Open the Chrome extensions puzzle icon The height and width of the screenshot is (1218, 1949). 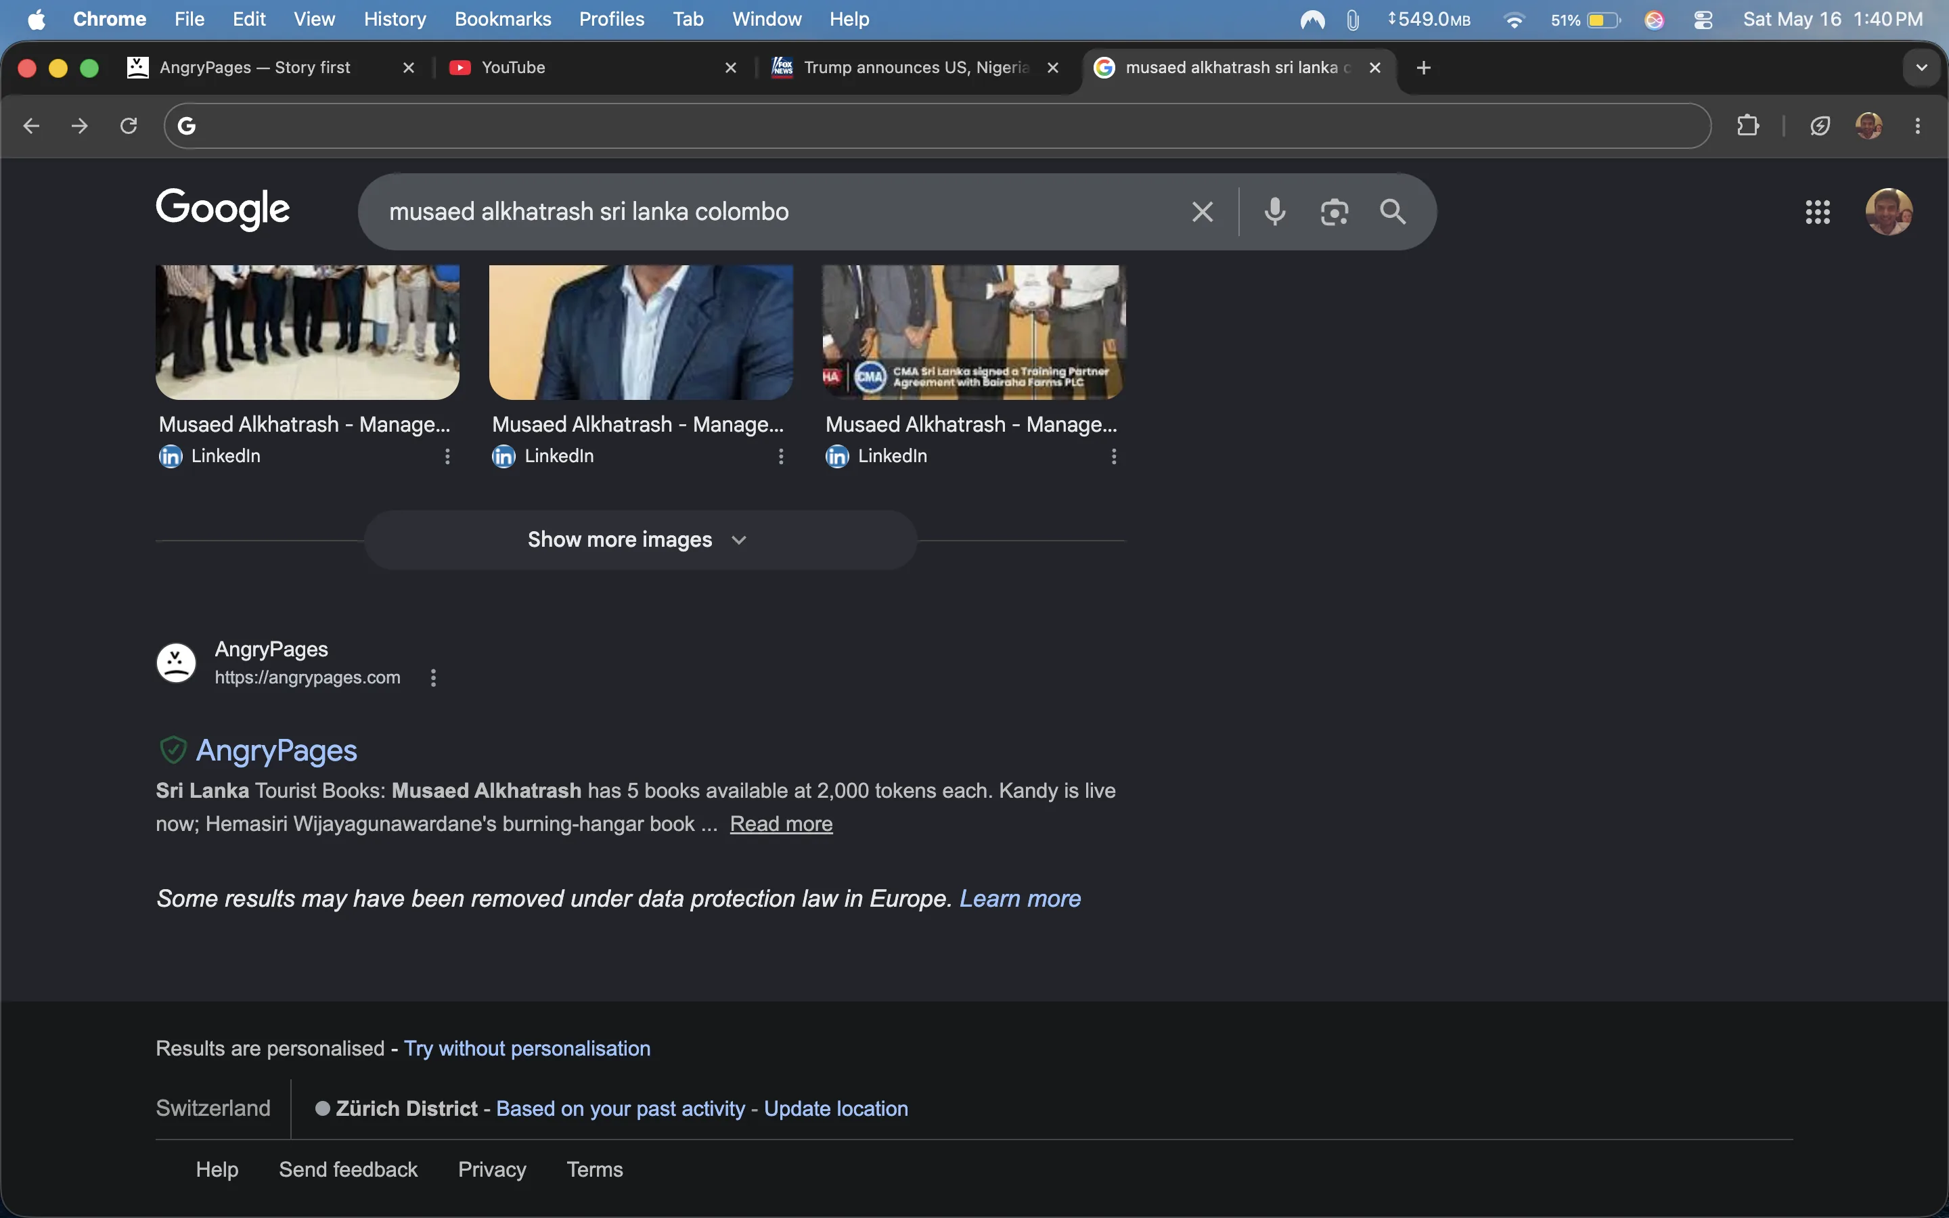[1747, 126]
